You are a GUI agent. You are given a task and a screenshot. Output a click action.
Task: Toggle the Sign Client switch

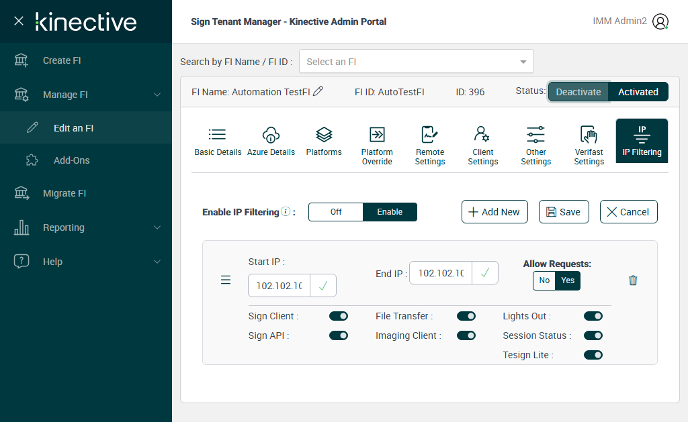[x=339, y=316]
